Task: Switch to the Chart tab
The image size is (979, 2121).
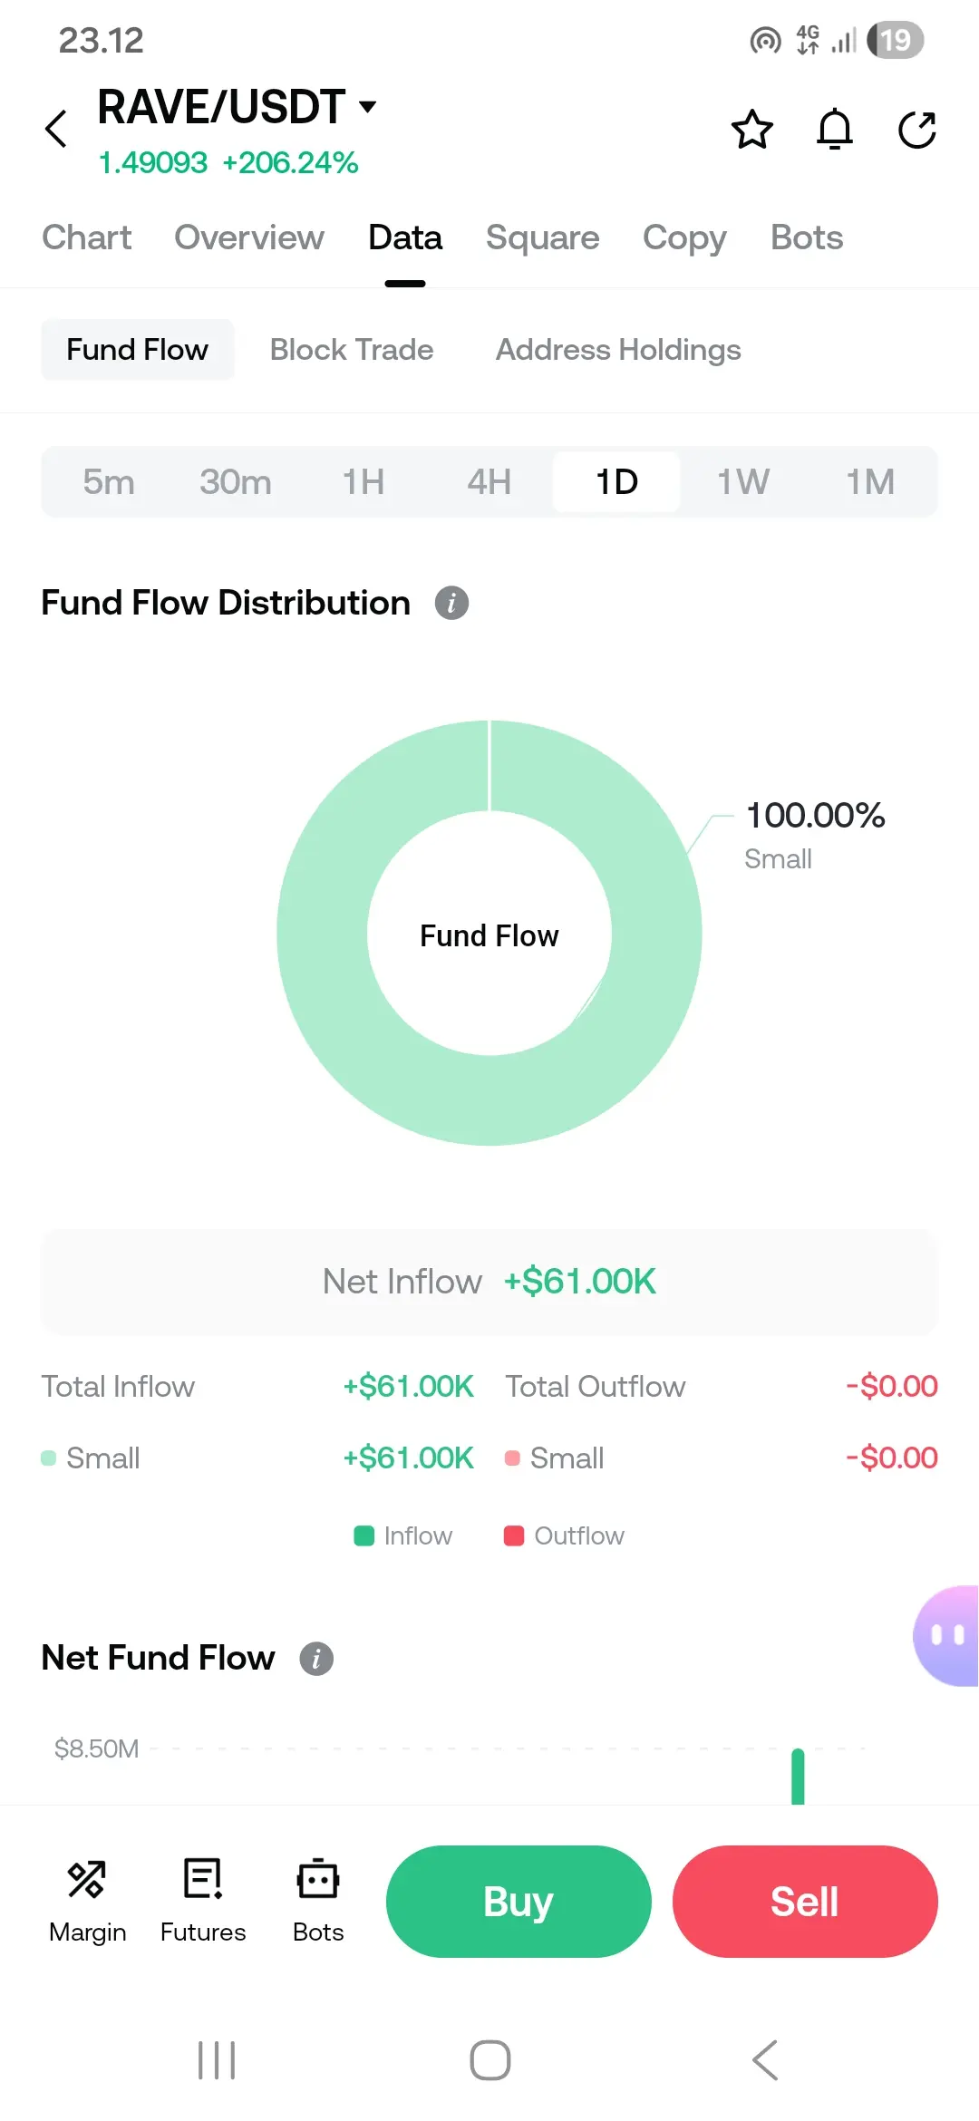Action: coord(87,237)
